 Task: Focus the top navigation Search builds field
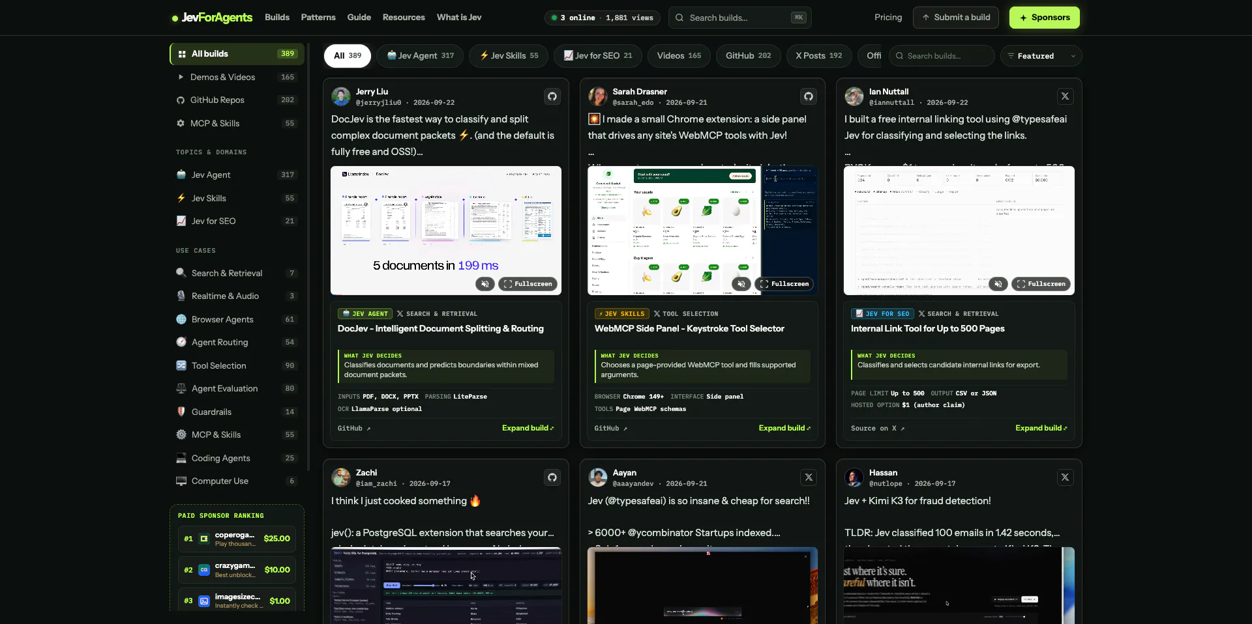(x=740, y=18)
